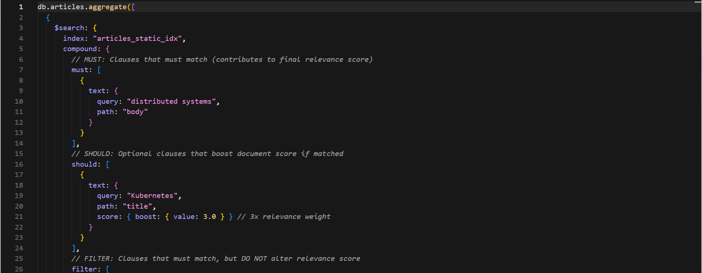Image resolution: width=702 pixels, height=273 pixels.
Task: Select line number 10 in the gutter
Action: (19, 102)
